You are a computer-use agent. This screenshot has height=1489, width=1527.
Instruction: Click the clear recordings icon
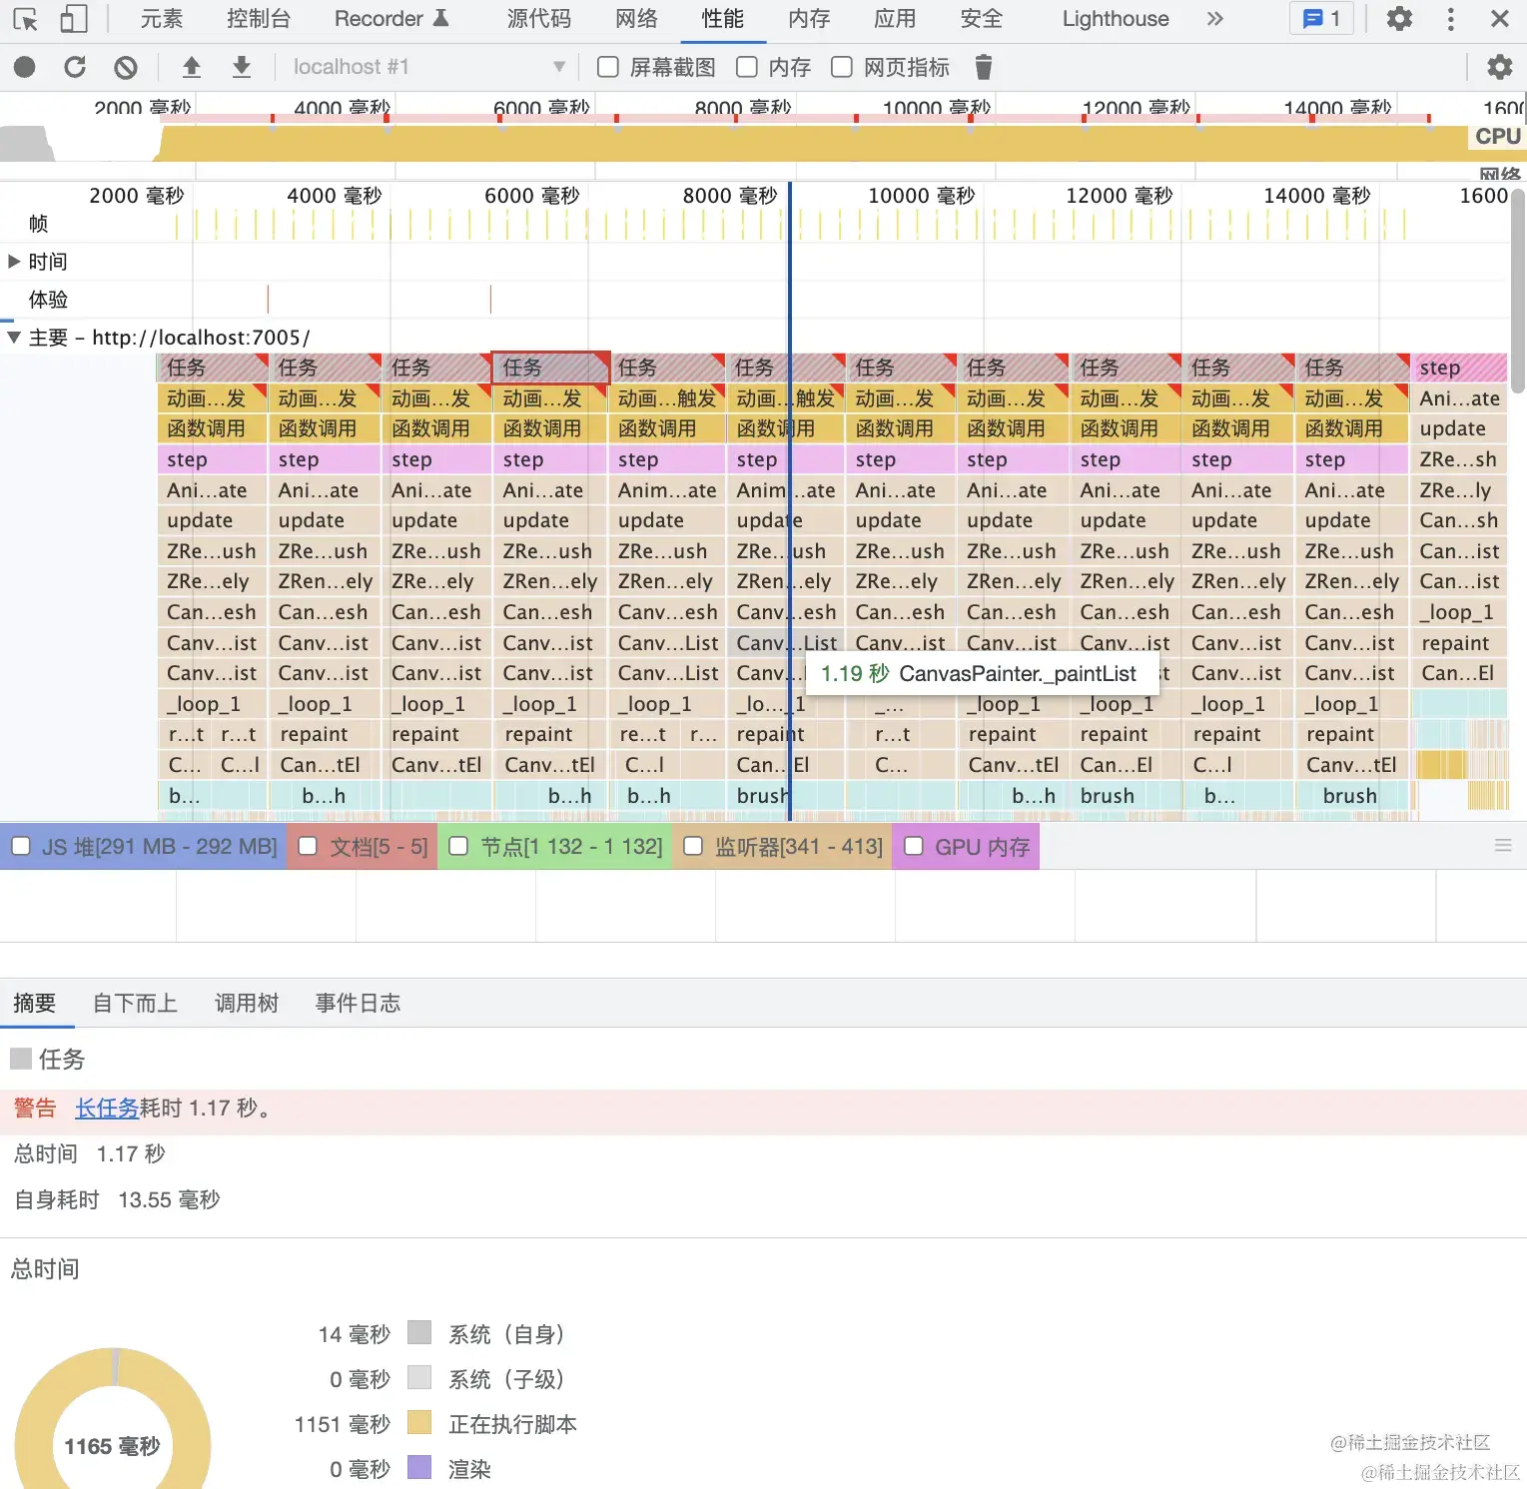124,67
